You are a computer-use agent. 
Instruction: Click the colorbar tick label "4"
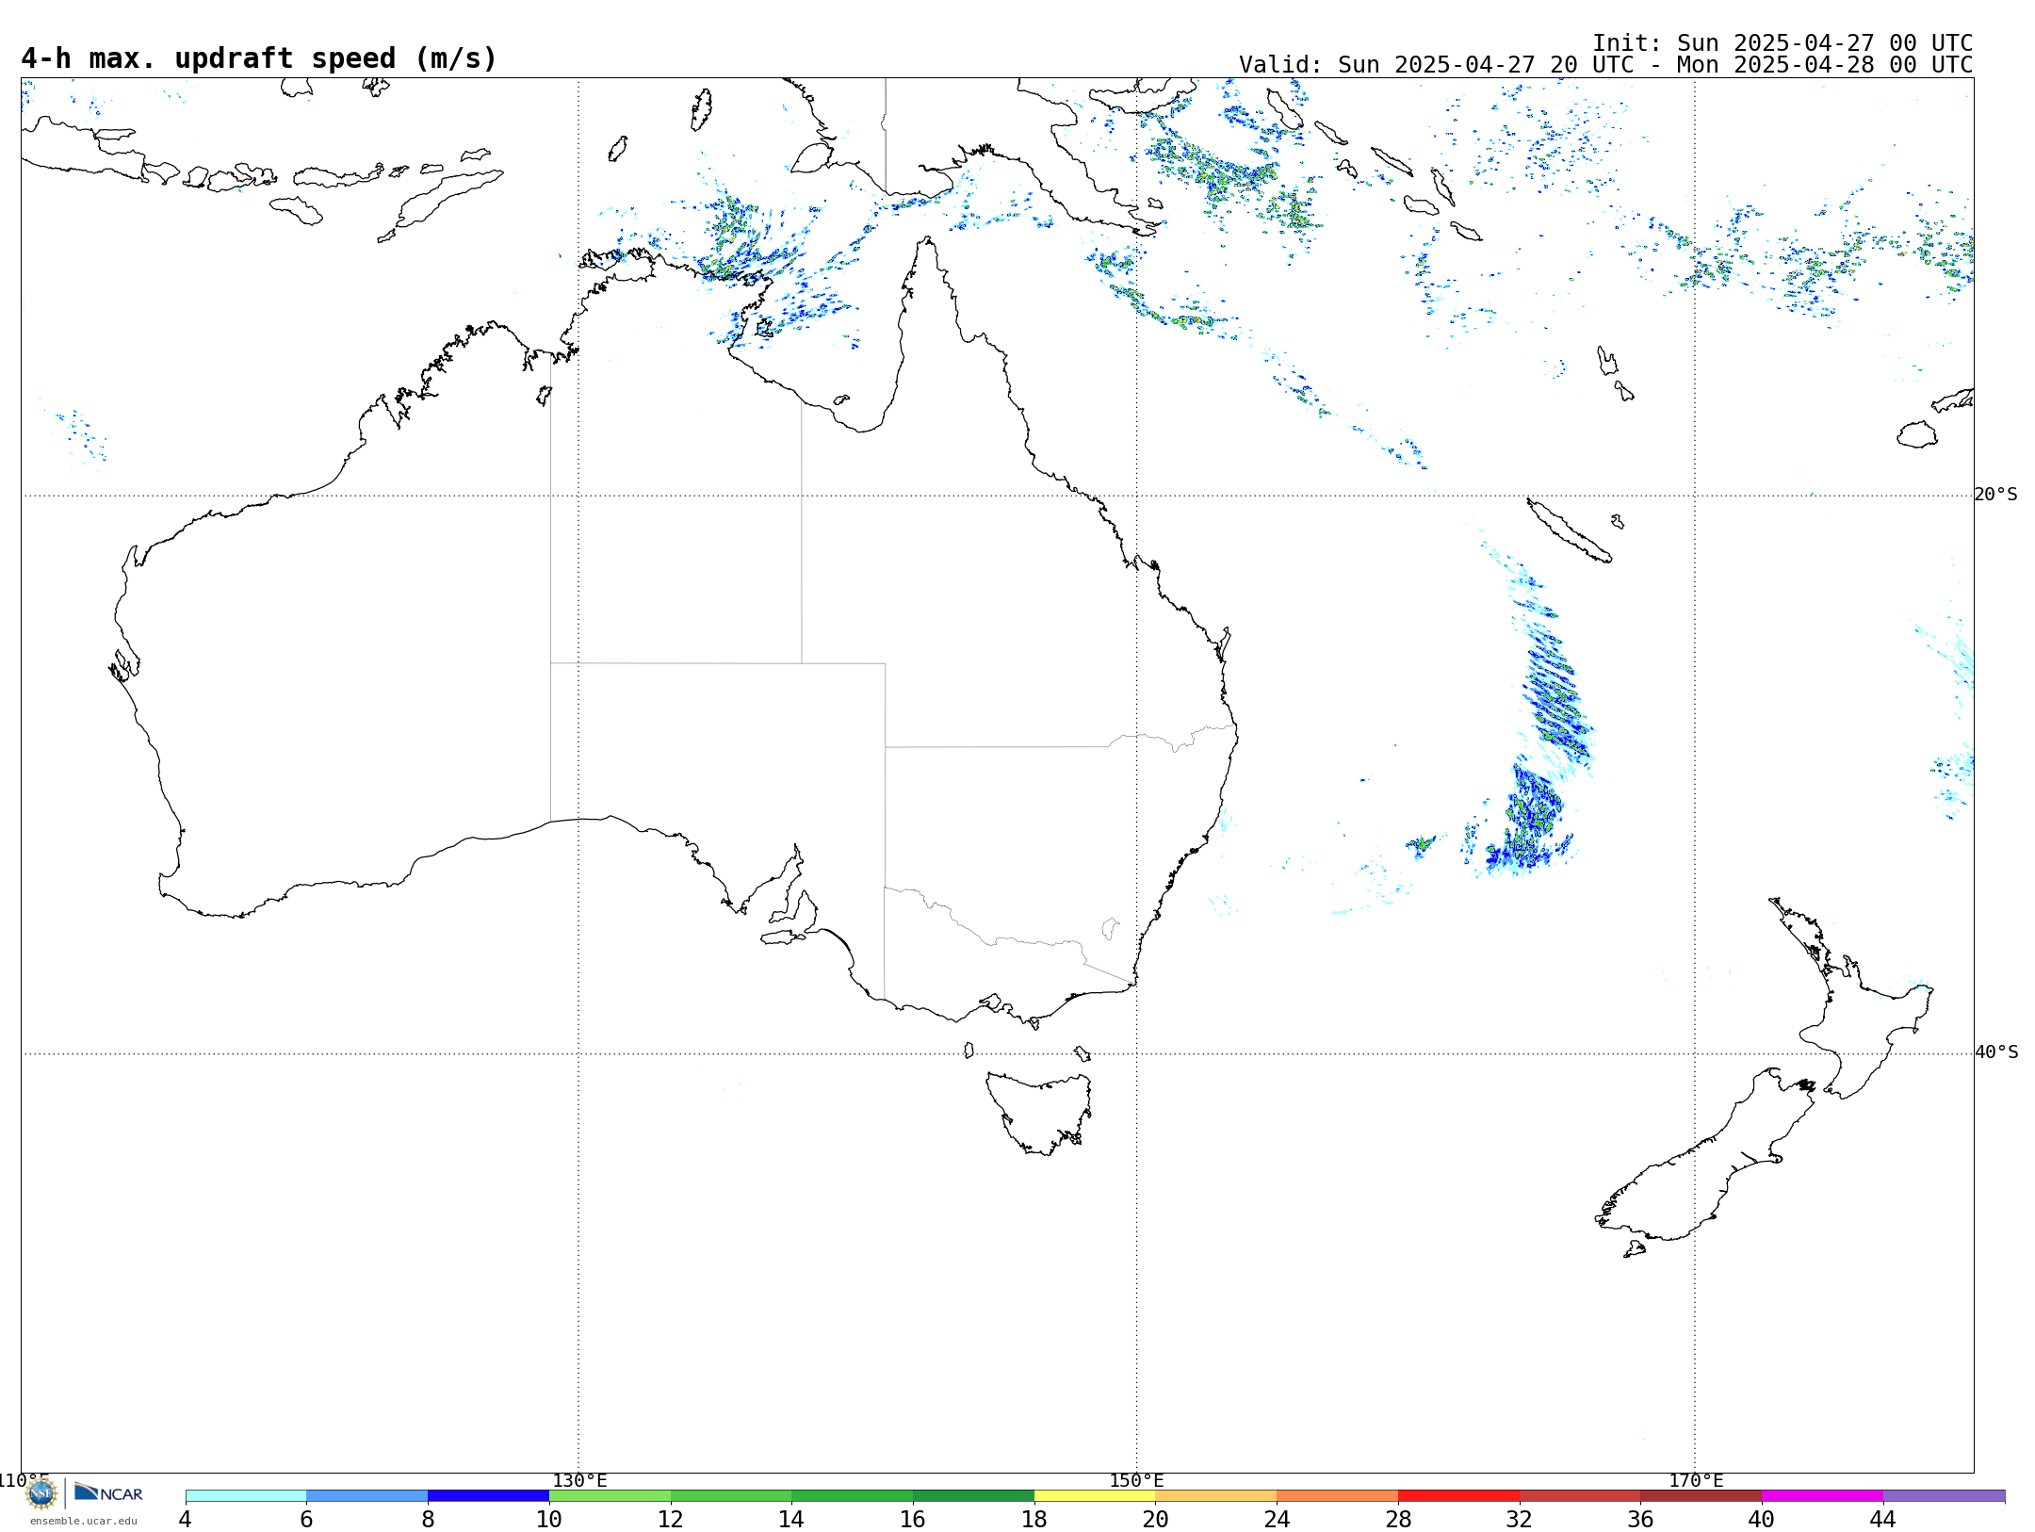tap(186, 1520)
